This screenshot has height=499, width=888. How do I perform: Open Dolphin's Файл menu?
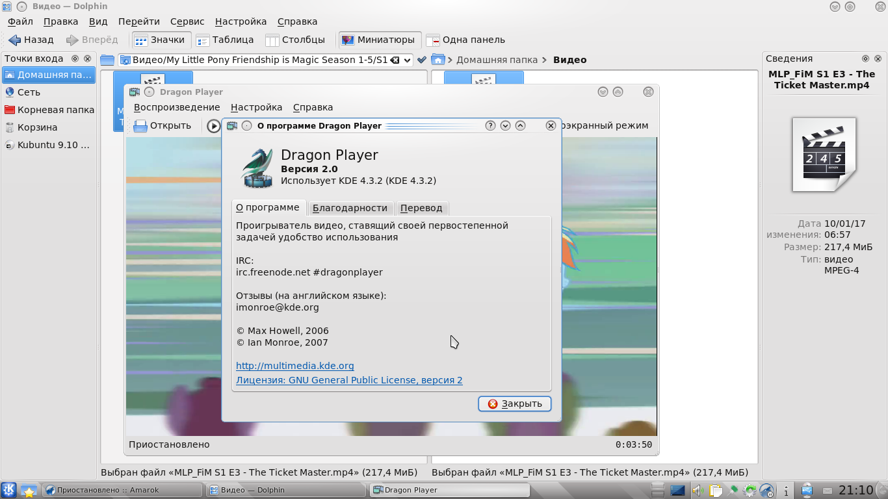tap(20, 21)
